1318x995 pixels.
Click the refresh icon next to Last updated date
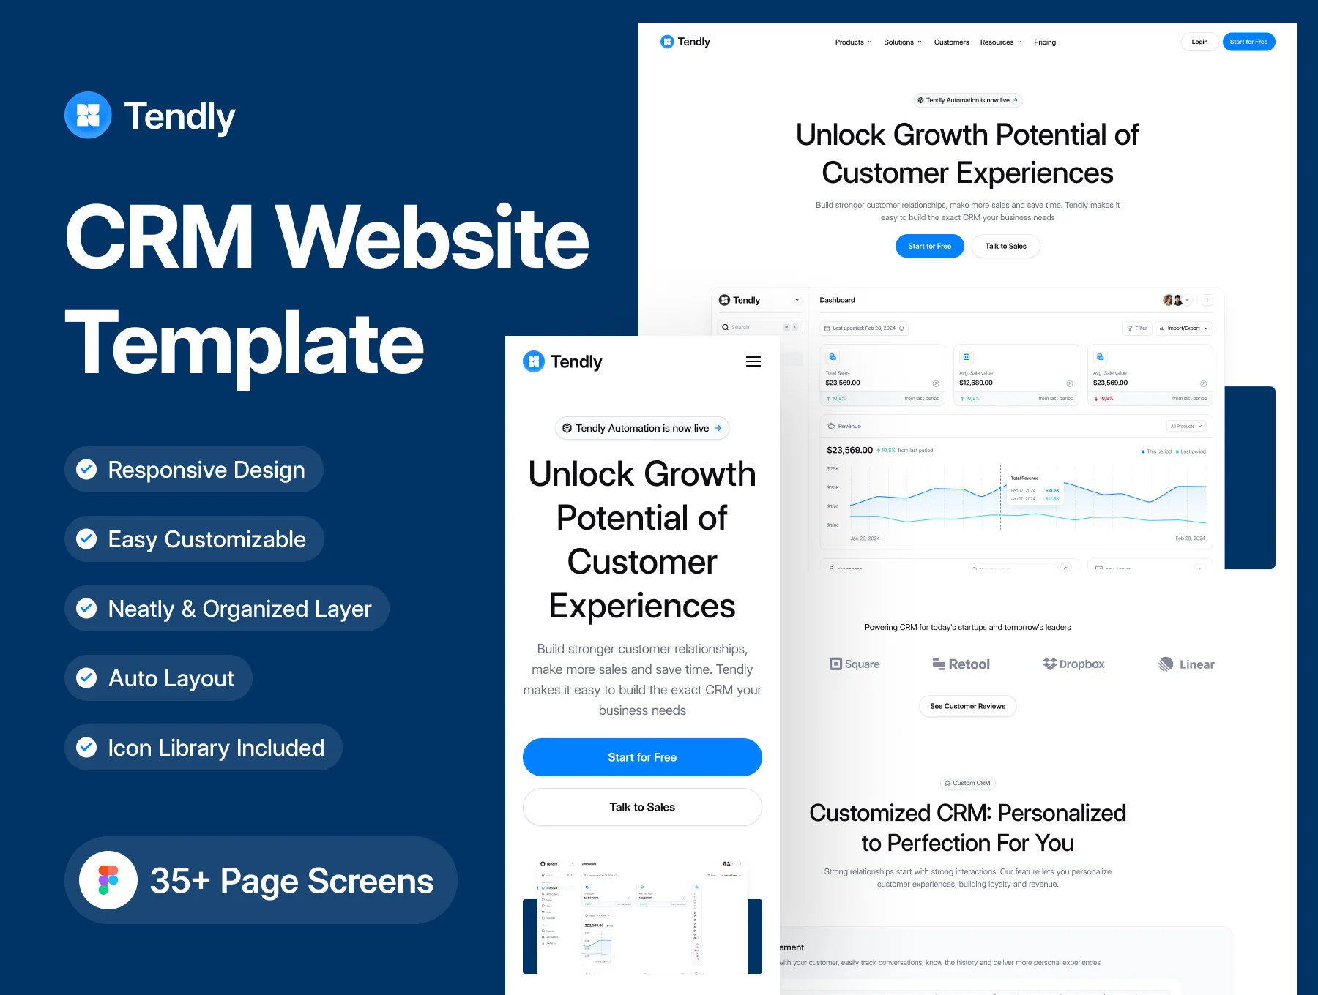pos(901,328)
